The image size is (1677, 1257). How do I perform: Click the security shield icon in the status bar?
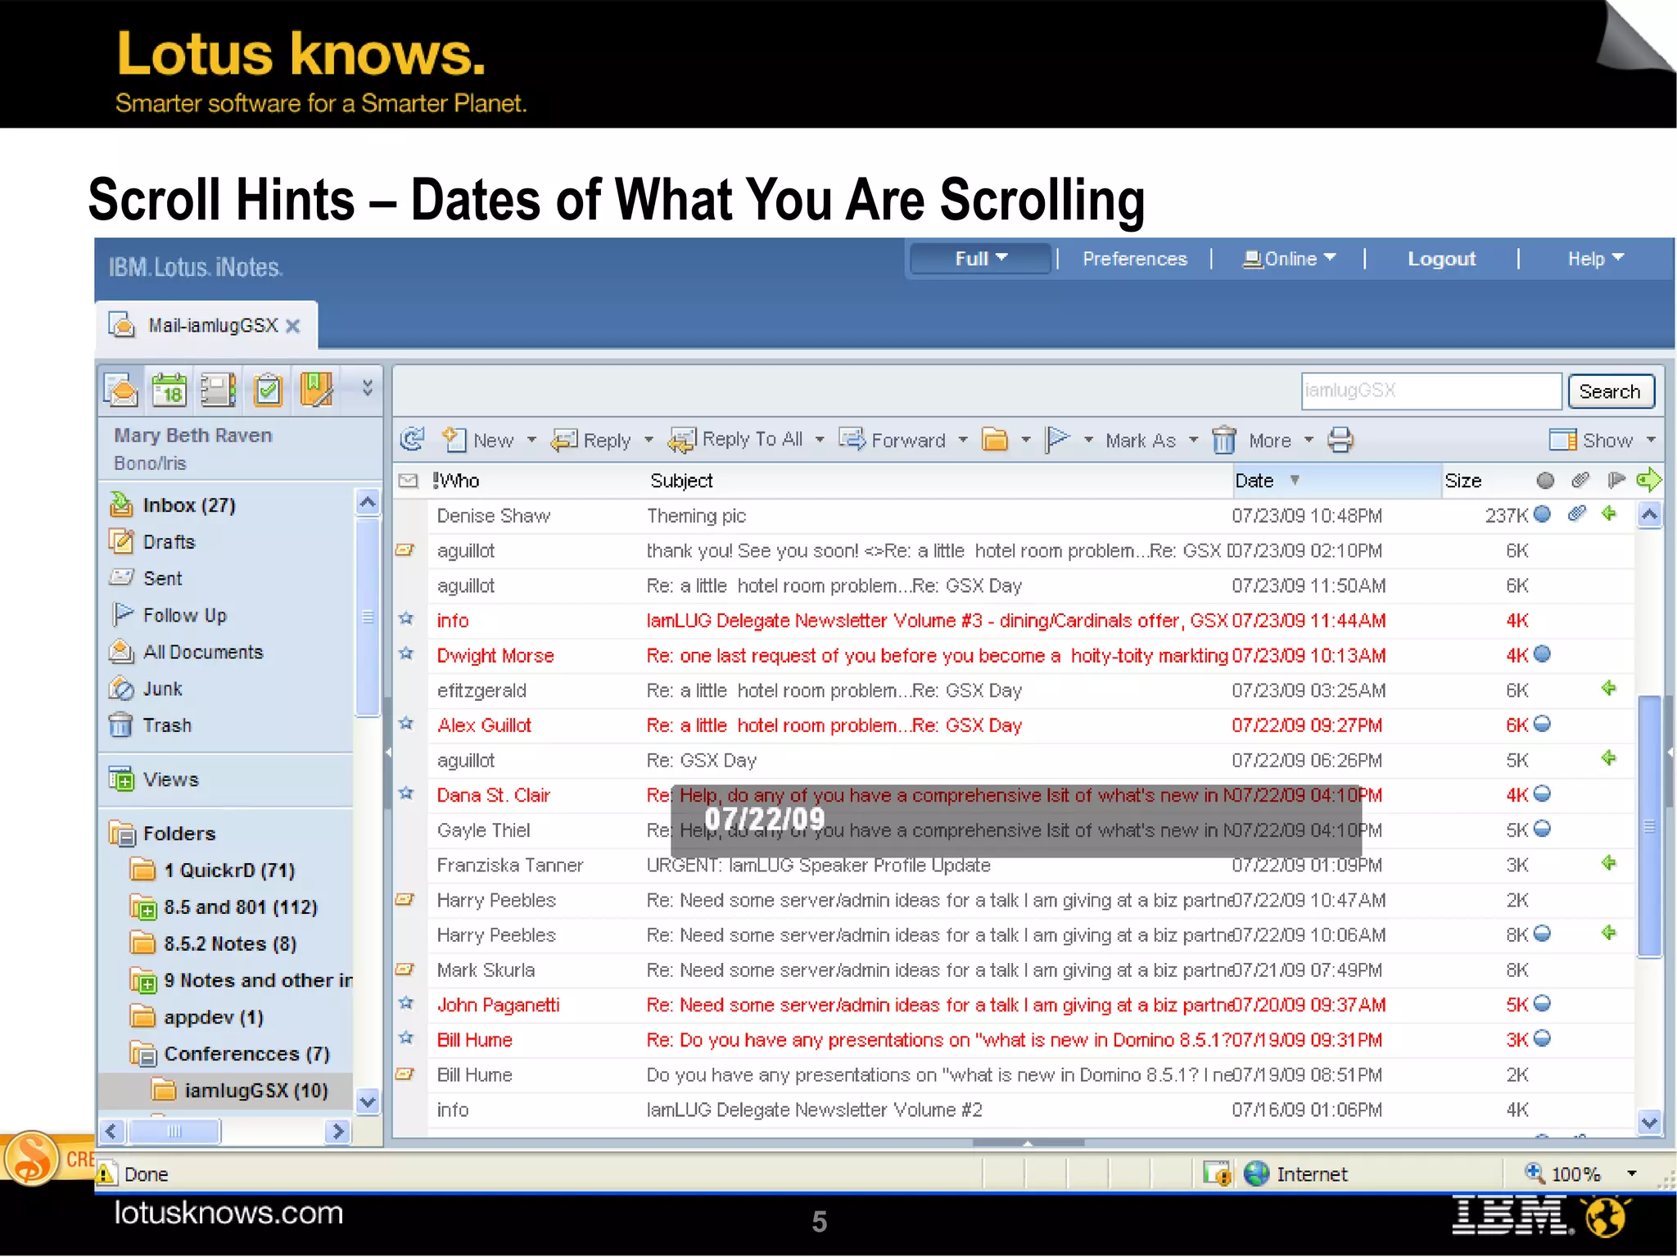coord(1218,1174)
